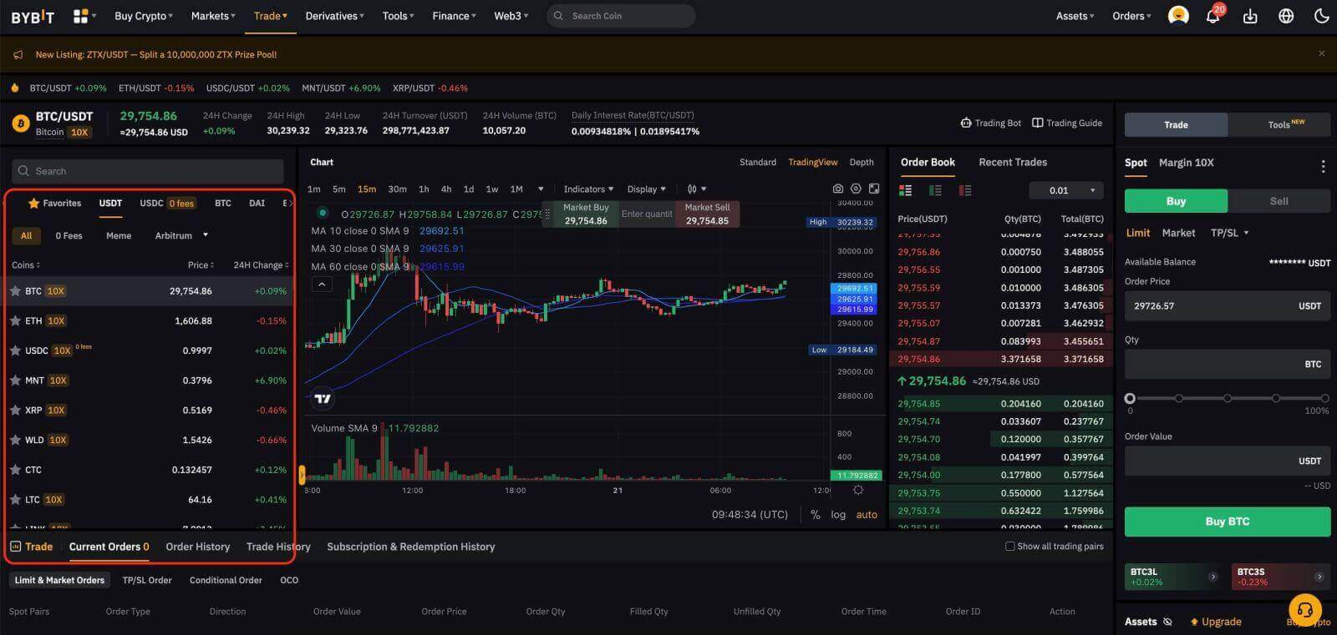
Task: Select the Favorites tab
Action: 55,203
